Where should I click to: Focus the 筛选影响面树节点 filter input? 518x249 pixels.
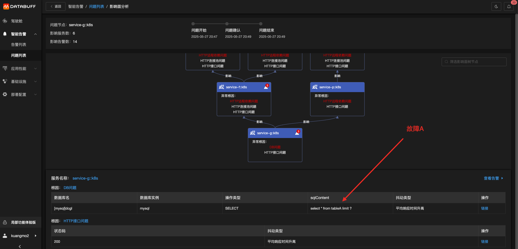474,62
